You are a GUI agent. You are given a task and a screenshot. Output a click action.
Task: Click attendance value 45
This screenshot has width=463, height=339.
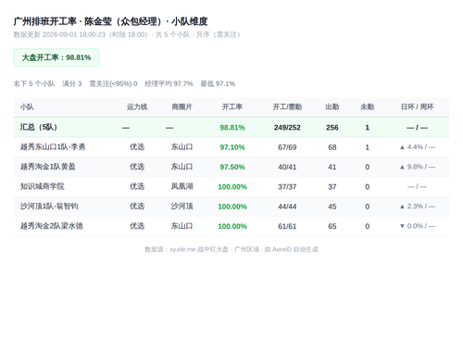click(332, 207)
